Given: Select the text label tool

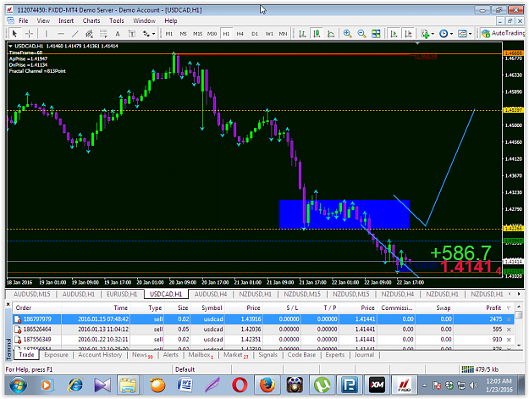Looking at the screenshot, I should 132,33.
